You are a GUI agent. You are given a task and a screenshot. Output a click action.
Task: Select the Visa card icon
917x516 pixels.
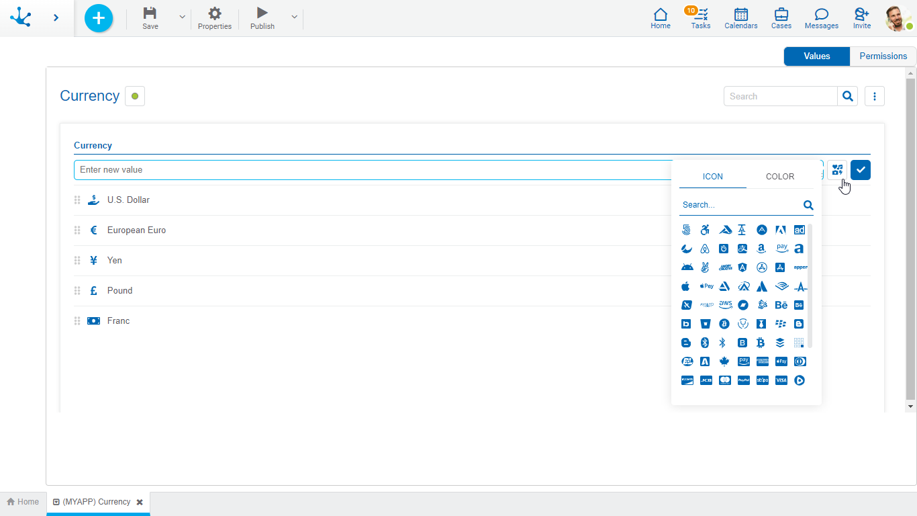pos(781,380)
